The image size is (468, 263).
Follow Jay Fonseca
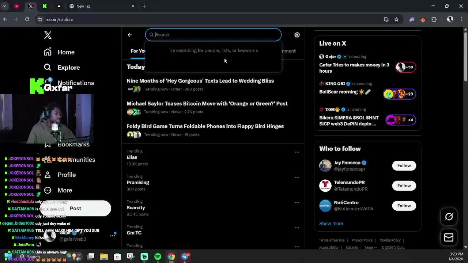(404, 165)
